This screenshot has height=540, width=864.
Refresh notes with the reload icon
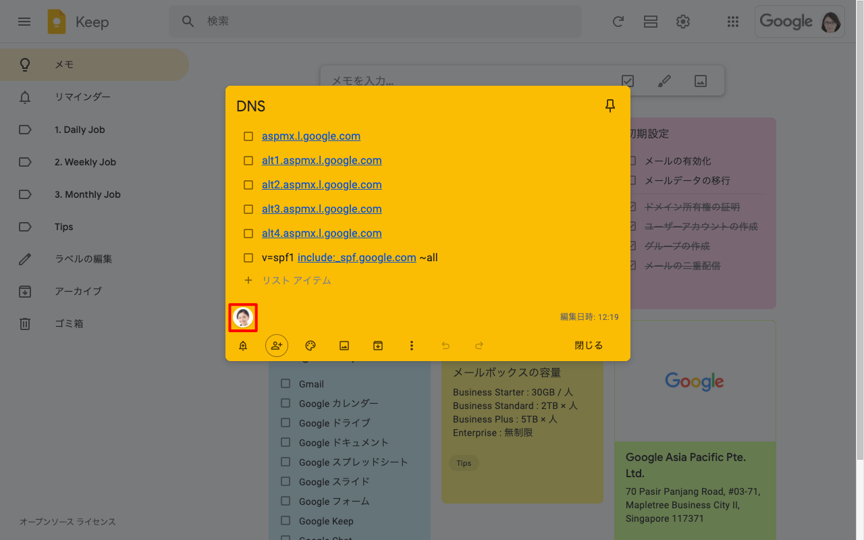tap(618, 22)
